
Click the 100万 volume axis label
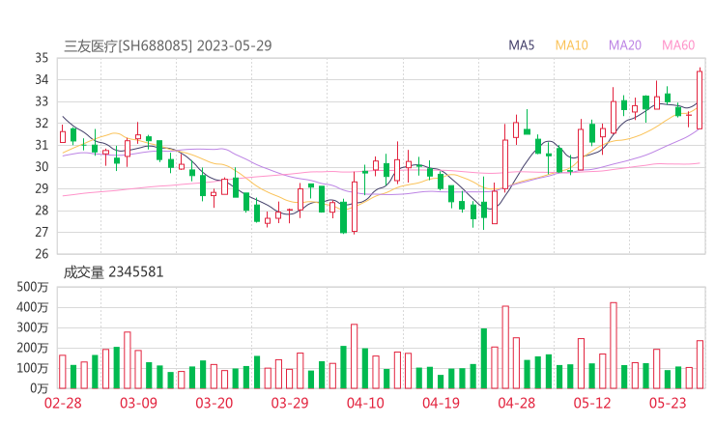pyautogui.click(x=33, y=368)
